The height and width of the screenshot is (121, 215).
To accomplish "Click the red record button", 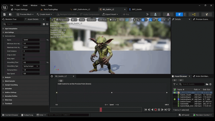I will tap(156, 110).
